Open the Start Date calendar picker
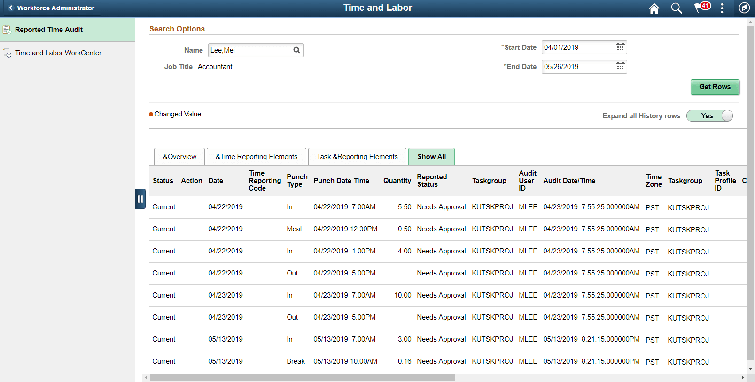The image size is (755, 382). (621, 47)
